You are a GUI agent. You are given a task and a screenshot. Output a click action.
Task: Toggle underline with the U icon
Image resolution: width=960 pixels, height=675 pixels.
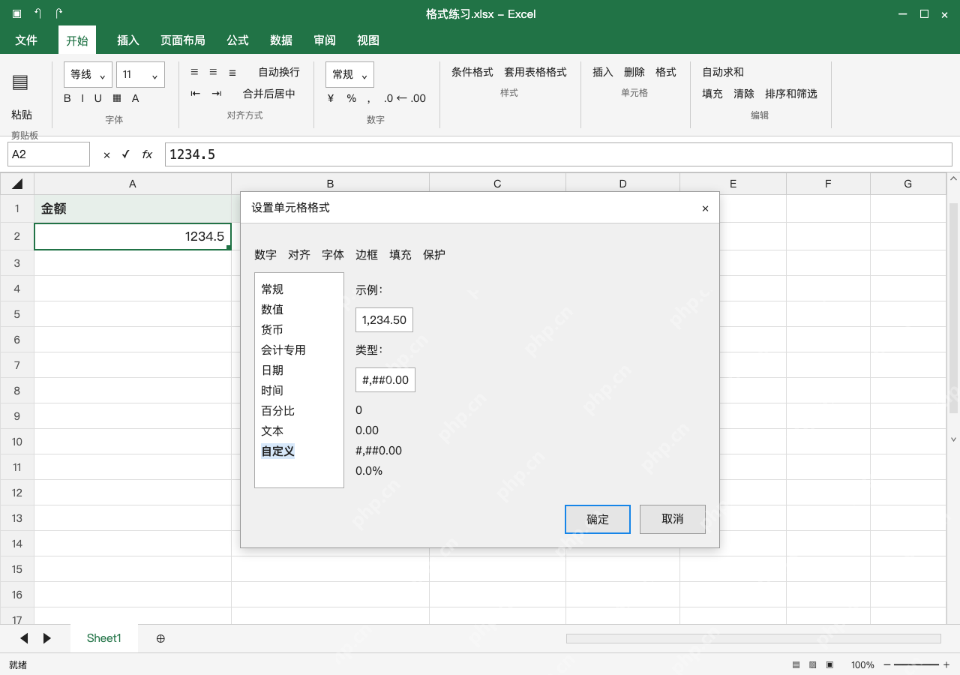pyautogui.click(x=97, y=98)
